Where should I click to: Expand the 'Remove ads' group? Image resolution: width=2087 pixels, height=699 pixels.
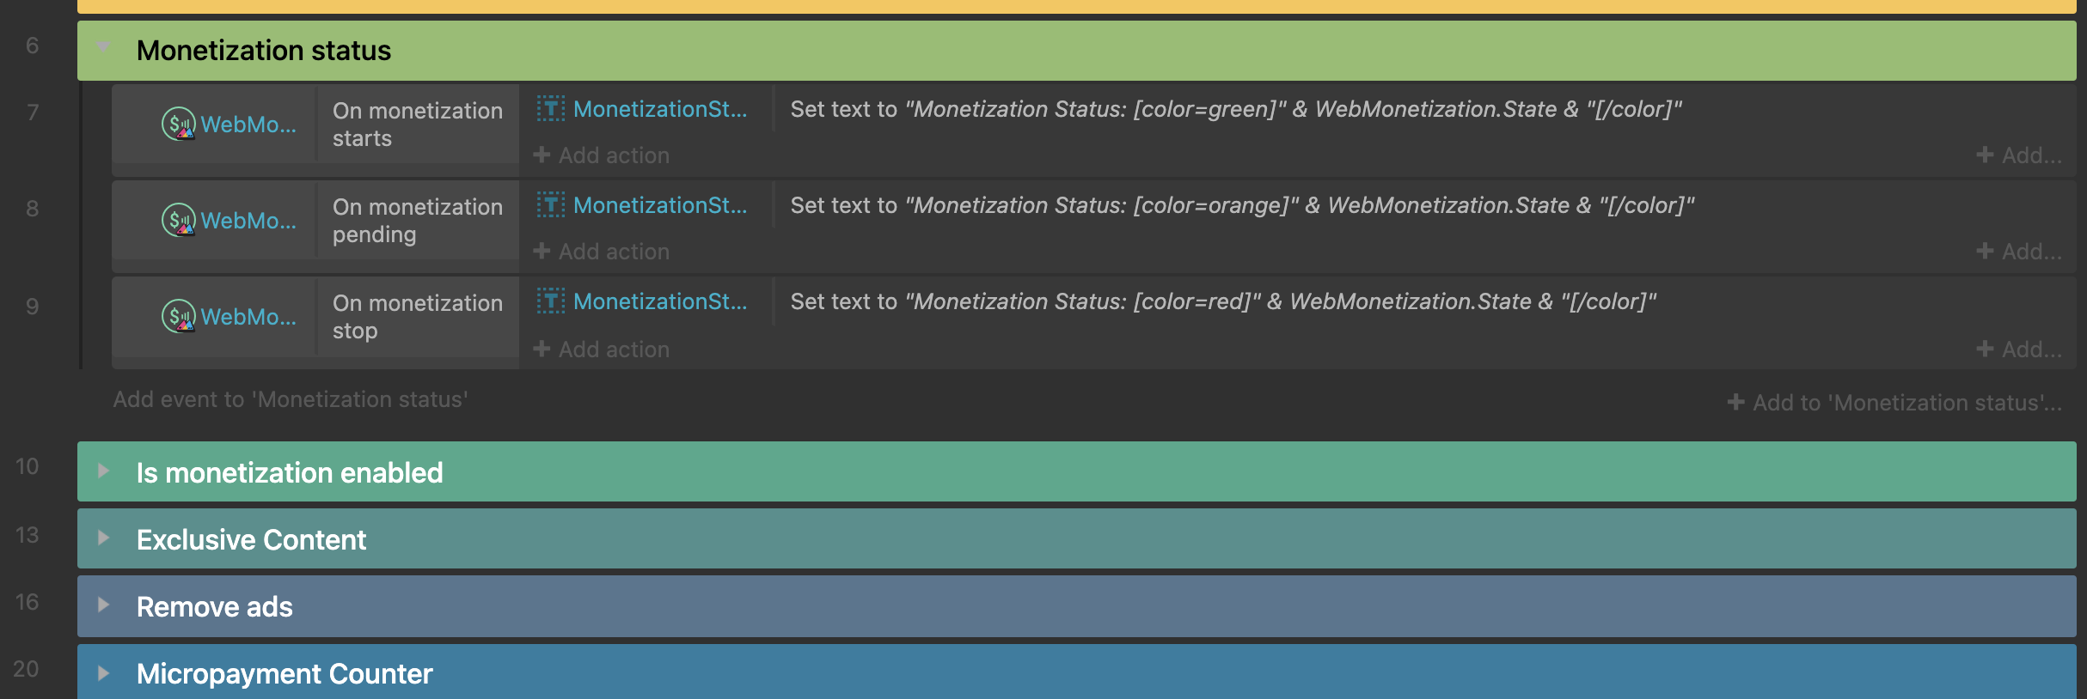103,605
